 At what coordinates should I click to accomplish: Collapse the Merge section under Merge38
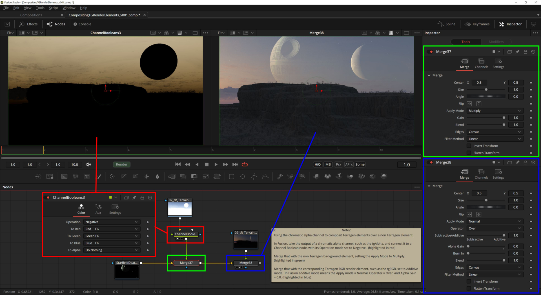[429, 186]
